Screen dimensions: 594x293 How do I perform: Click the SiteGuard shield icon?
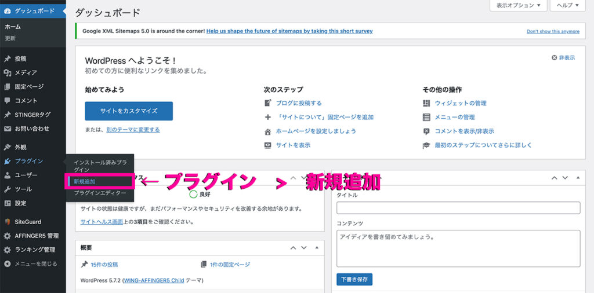click(7, 222)
